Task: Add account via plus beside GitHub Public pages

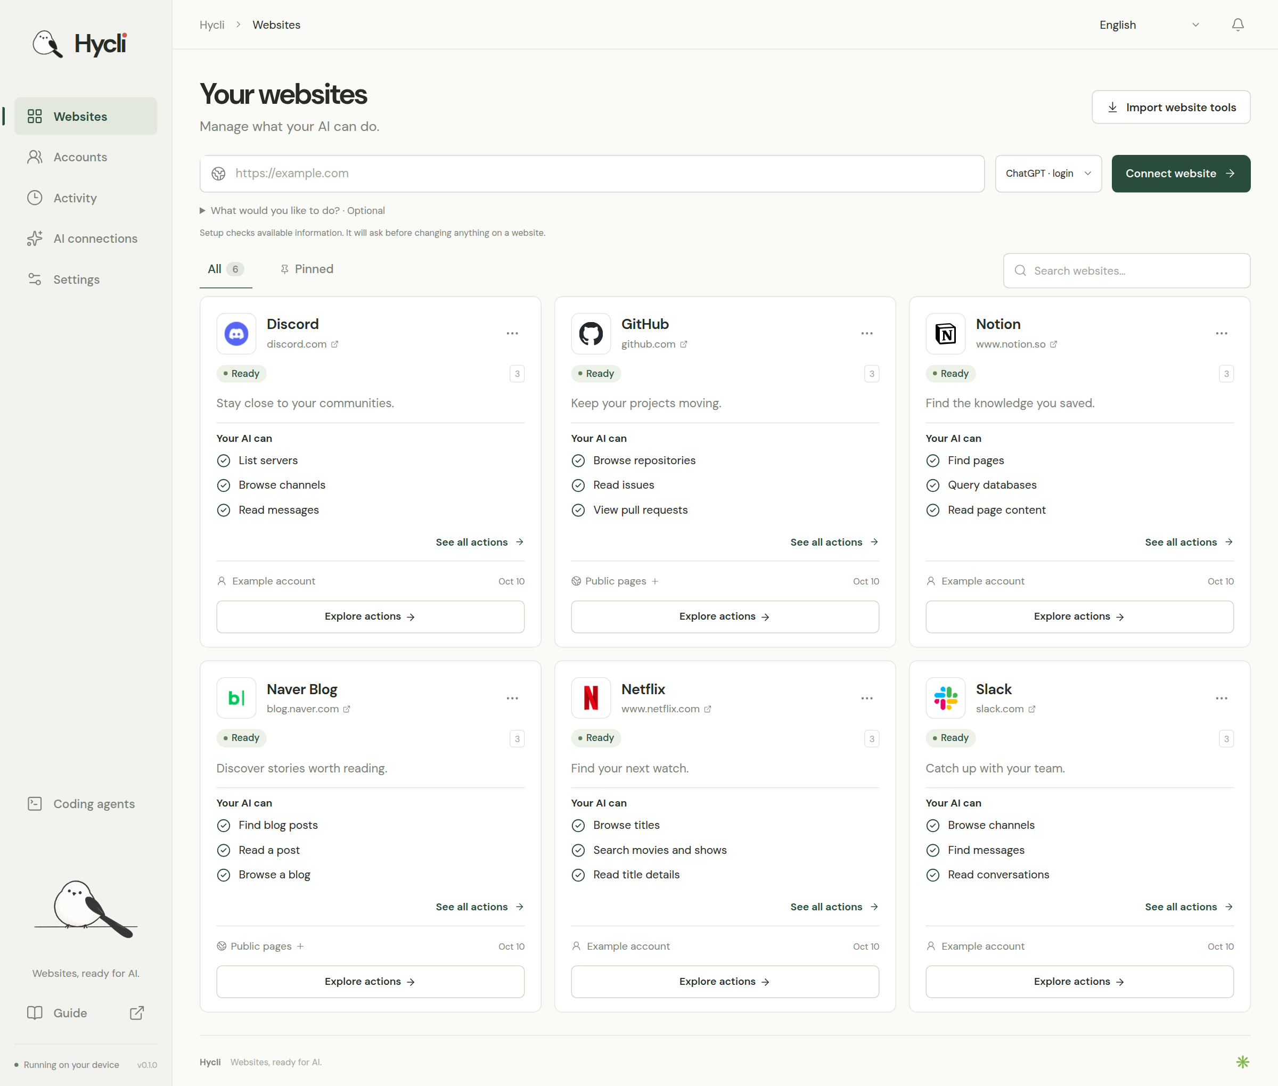Action: 654,581
